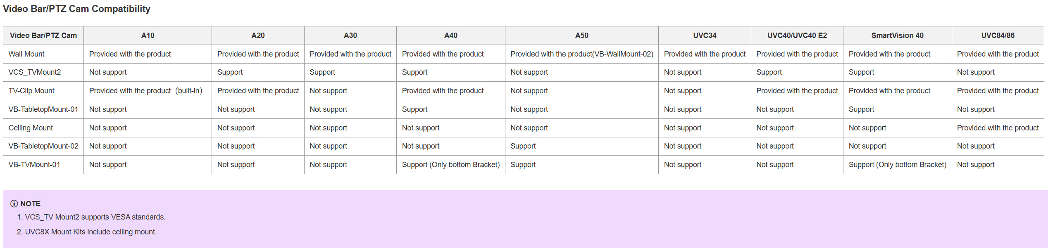Click the Wall Mount row label
The width and height of the screenshot is (1048, 248).
point(26,54)
